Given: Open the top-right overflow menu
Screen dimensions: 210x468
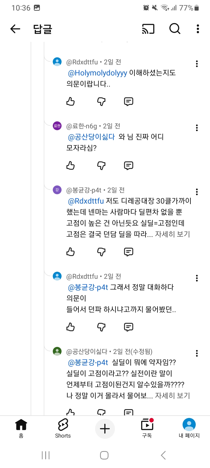Looking at the screenshot, I should click(x=198, y=29).
